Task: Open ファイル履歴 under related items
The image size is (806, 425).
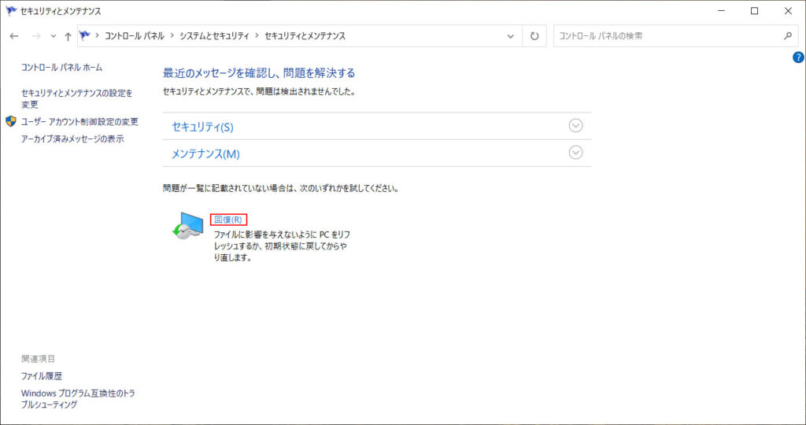Action: 42,376
